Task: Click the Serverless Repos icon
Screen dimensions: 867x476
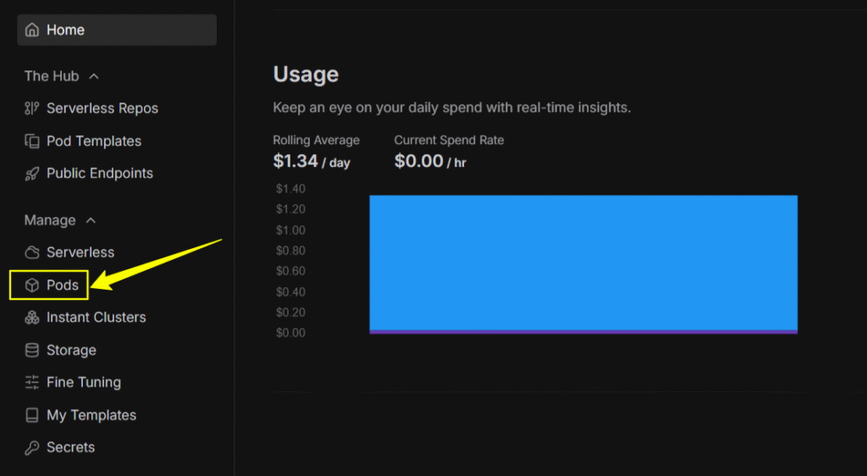Action: (32, 108)
